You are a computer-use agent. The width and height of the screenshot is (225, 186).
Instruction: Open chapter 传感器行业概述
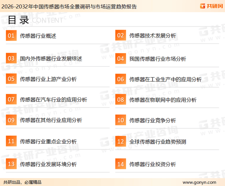38,36
